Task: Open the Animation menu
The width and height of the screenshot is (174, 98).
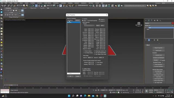Action: point(39,3)
